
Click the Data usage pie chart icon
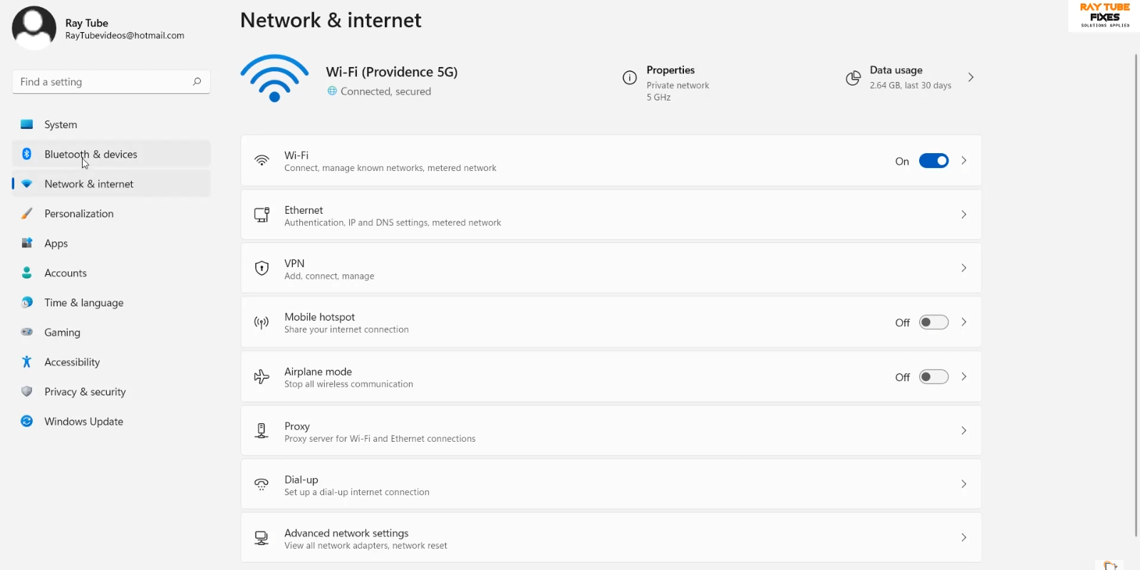point(853,78)
